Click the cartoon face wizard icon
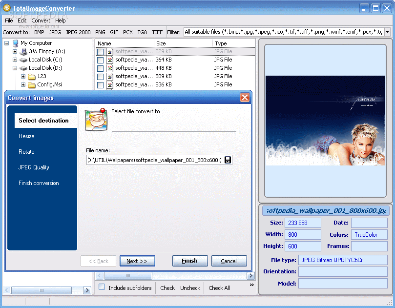Image resolution: width=395 pixels, height=308 pixels. pyautogui.click(x=96, y=120)
